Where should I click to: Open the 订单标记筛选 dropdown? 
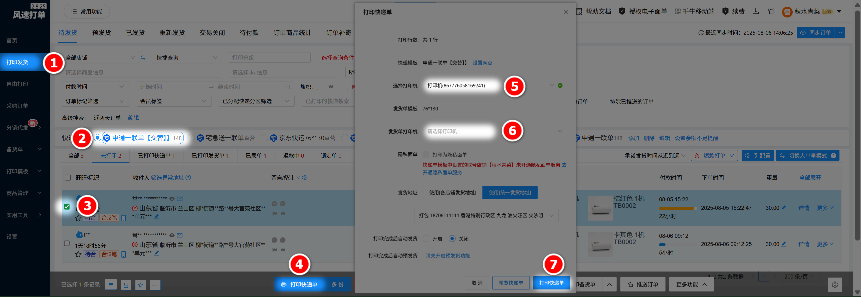coord(95,101)
